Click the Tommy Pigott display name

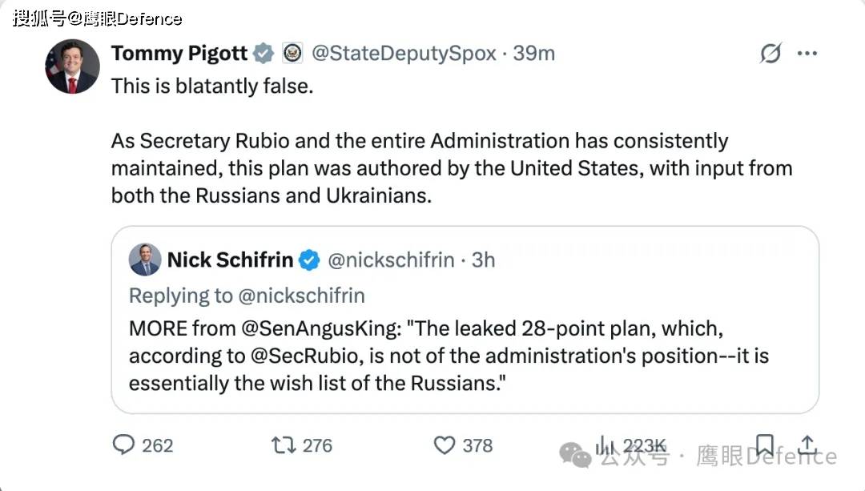click(179, 54)
